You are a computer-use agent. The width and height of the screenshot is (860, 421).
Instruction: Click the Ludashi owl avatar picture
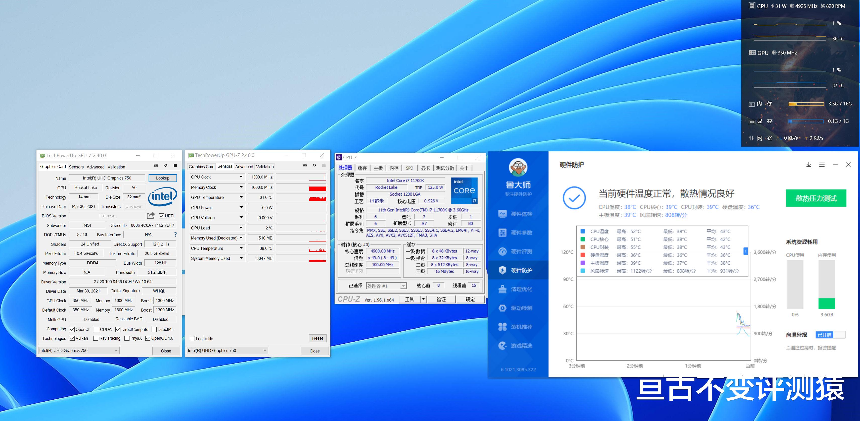tap(518, 167)
